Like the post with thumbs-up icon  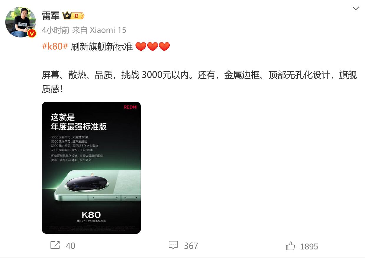pyautogui.click(x=290, y=246)
